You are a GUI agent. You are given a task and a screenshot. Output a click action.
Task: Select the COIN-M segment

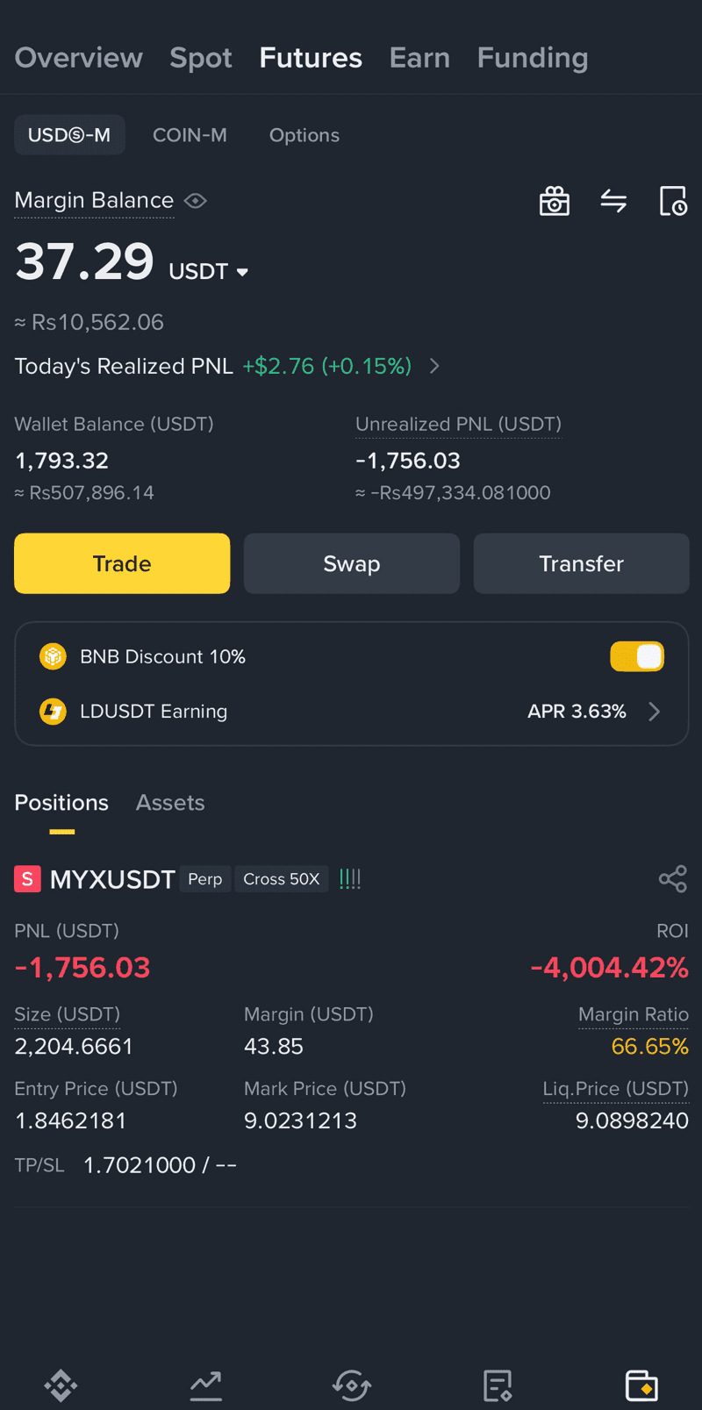coord(190,135)
